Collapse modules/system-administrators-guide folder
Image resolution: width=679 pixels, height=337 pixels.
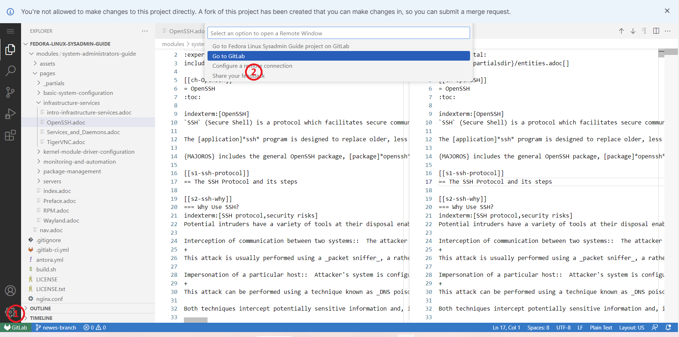(x=88, y=53)
